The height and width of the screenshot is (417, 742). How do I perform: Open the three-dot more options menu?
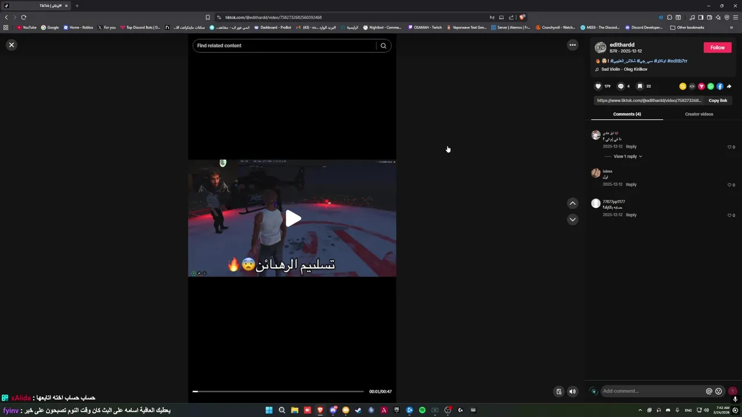pyautogui.click(x=573, y=45)
